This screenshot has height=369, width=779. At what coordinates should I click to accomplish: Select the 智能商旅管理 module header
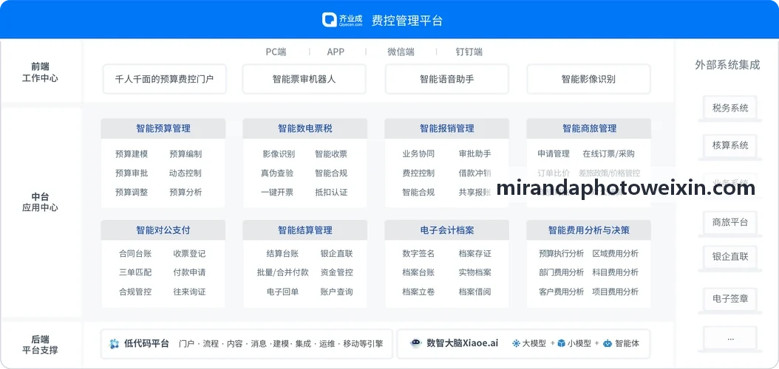589,128
